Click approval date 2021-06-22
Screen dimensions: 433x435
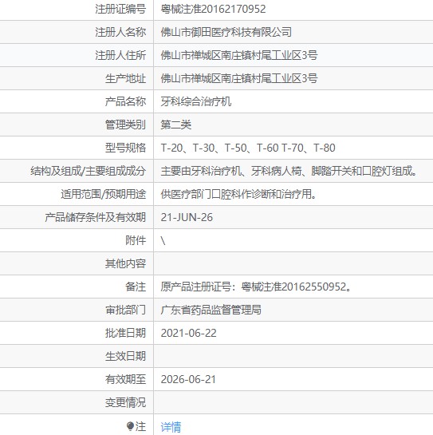coord(188,333)
